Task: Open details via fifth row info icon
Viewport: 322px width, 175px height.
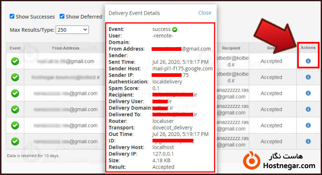Action: 308,125
